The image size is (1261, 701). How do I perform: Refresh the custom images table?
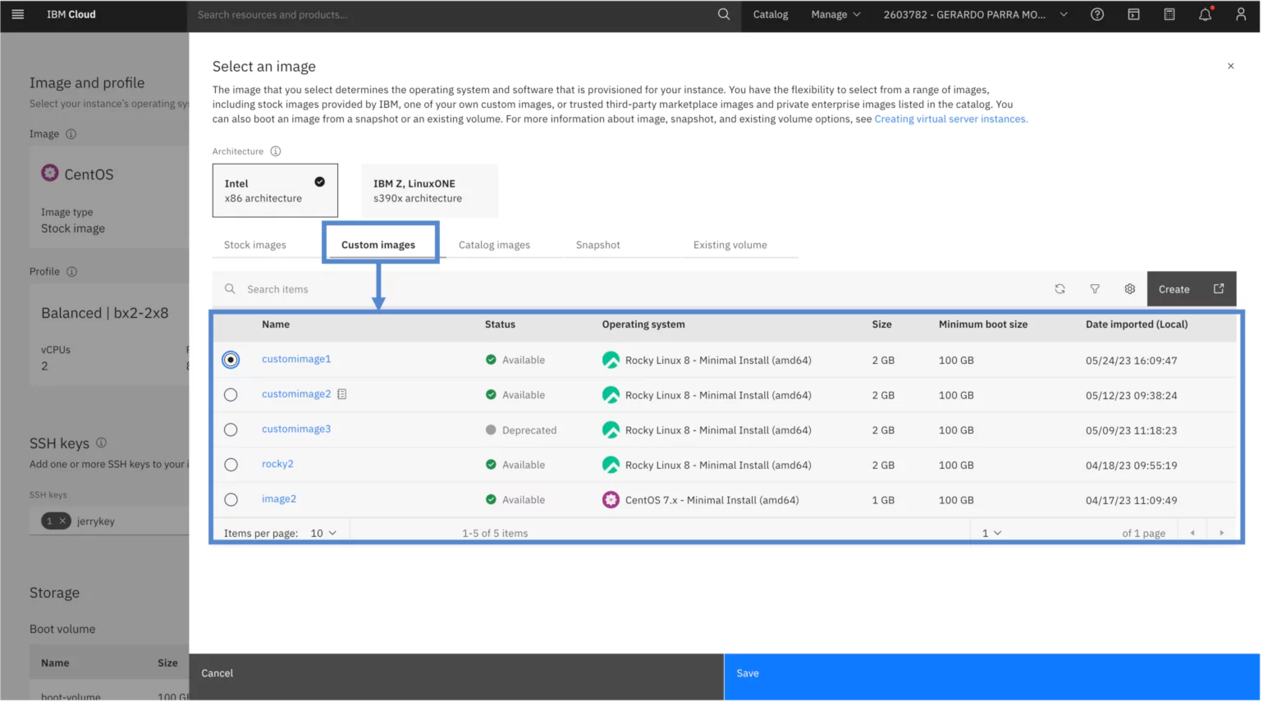[1060, 289]
